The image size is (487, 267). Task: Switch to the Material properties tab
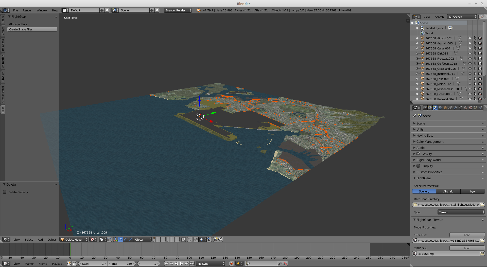465,108
